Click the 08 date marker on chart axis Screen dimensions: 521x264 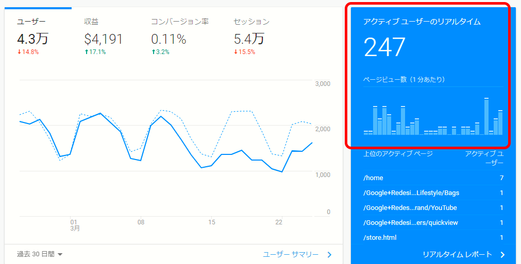pos(141,222)
